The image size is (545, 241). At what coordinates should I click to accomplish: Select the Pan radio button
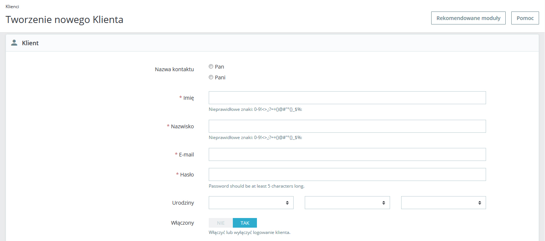tap(211, 67)
